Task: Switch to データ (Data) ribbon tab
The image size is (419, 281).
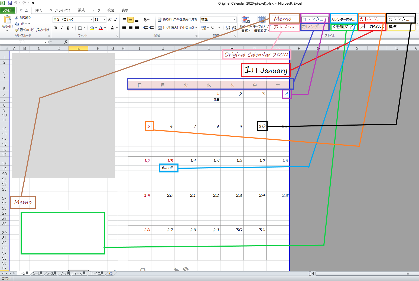Action: coord(96,10)
